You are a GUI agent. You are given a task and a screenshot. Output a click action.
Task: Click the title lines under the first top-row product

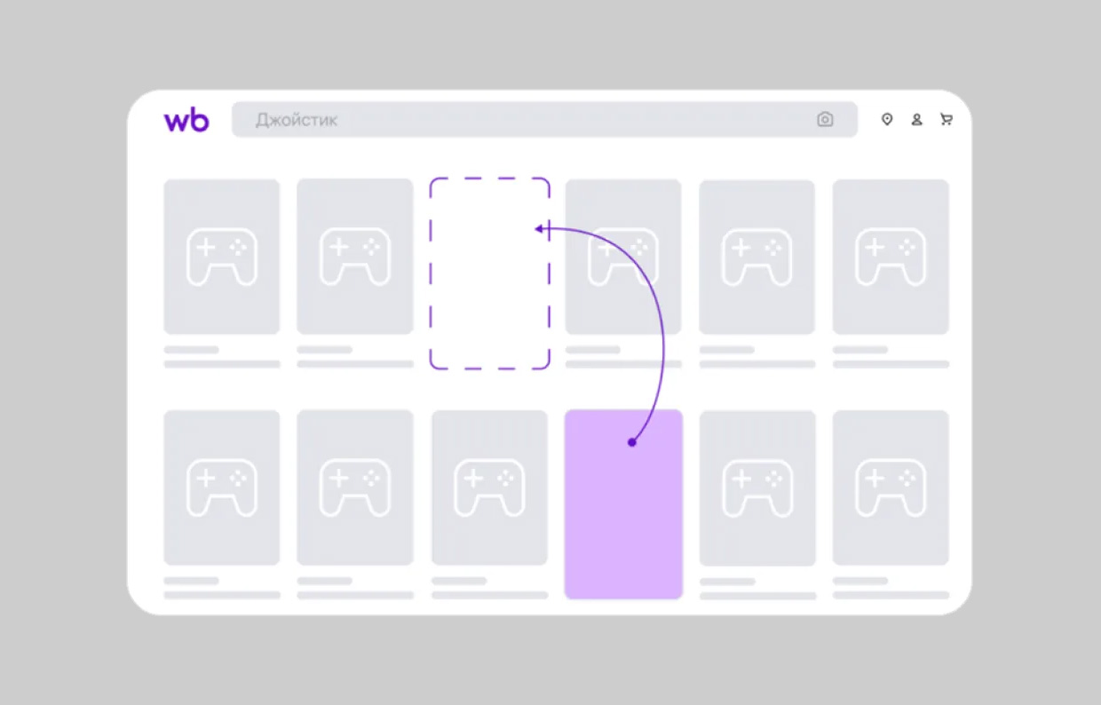click(x=221, y=357)
